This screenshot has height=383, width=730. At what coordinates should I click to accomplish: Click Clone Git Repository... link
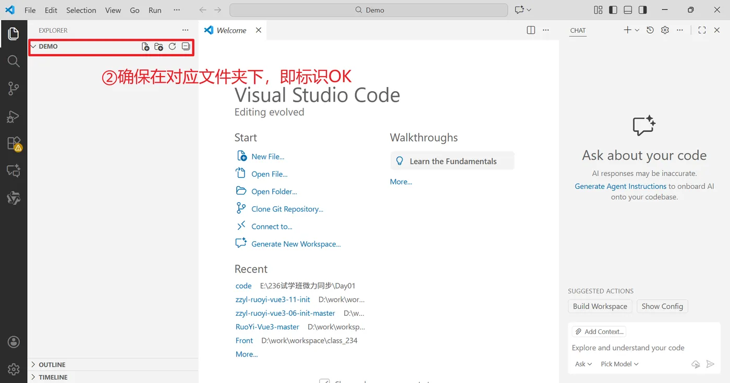[x=287, y=209]
